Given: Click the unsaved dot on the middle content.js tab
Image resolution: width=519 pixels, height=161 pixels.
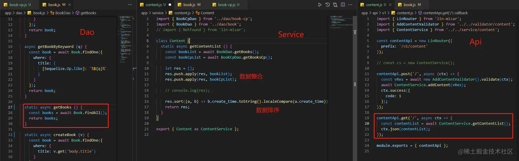Looking at the screenshot, I should [170, 5].
